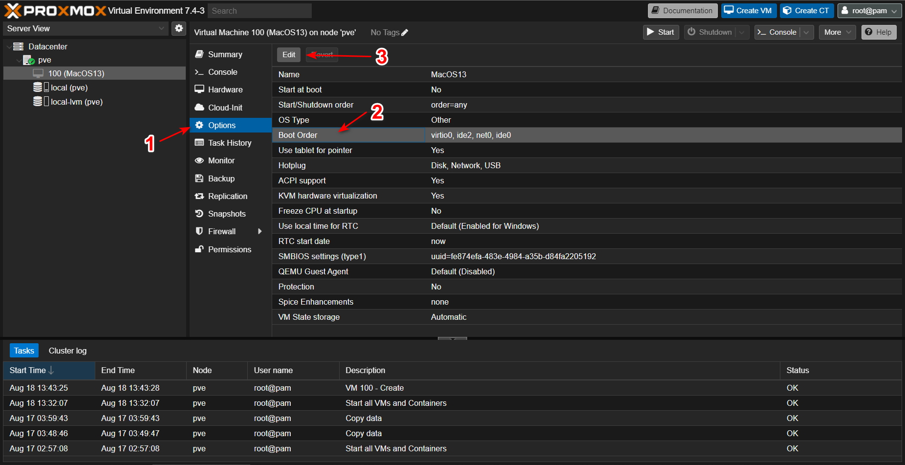
Task: Expand the Firewall submenu arrow
Action: click(x=259, y=231)
